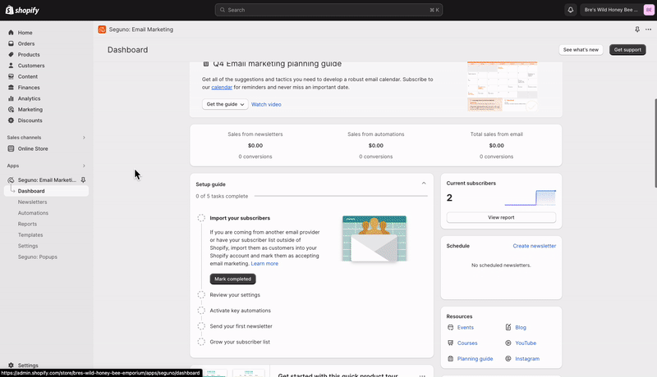657x377 pixels.
Task: Click the Activate key automations task
Action: 240,311
